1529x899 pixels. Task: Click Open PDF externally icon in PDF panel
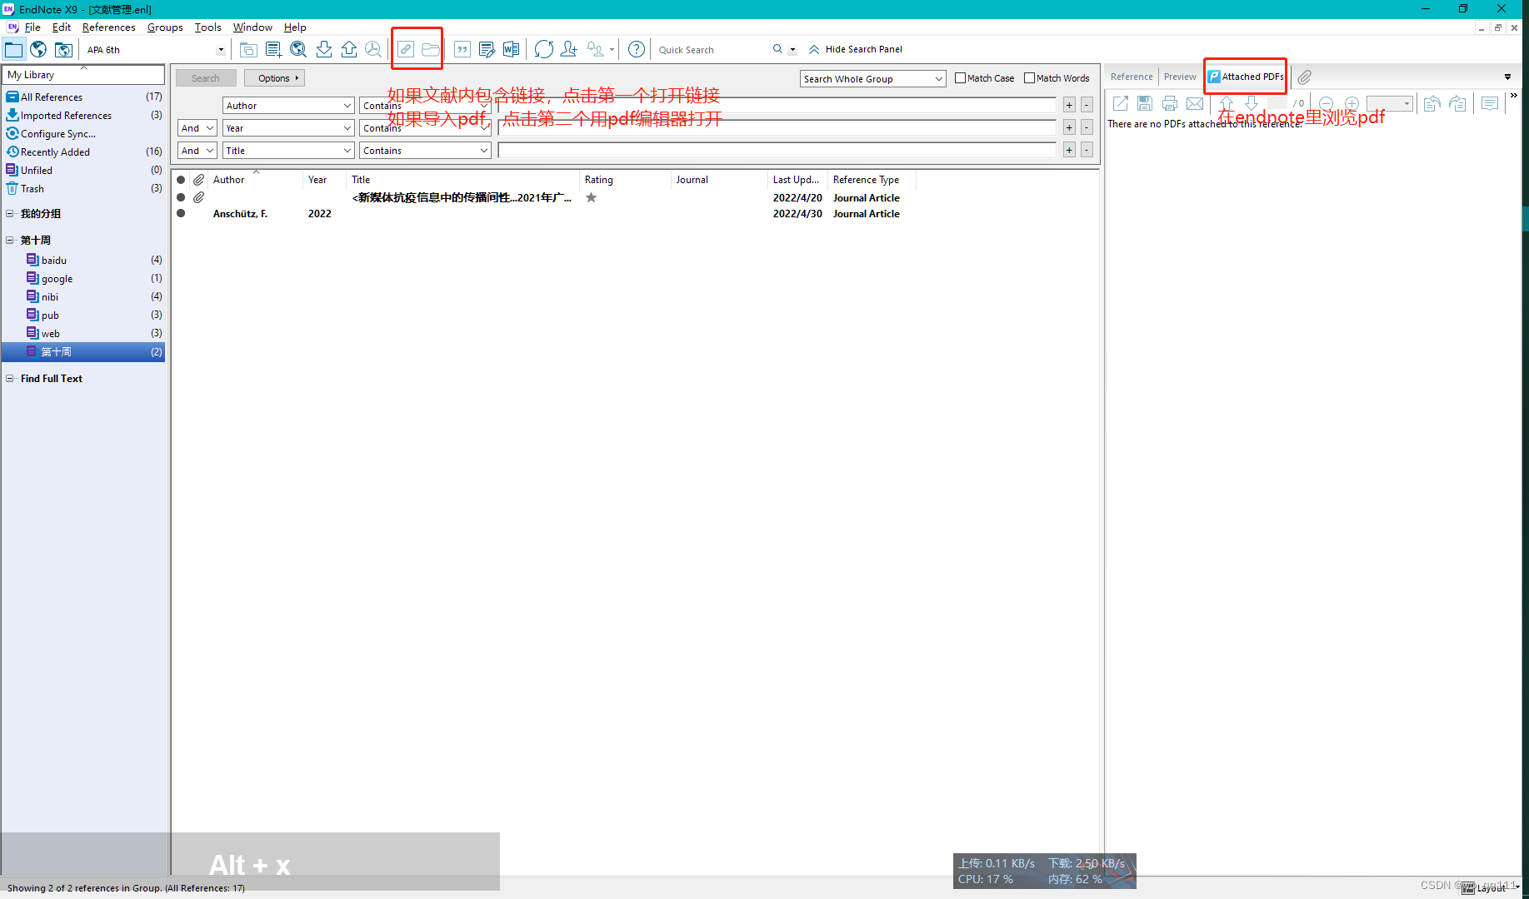pos(1121,104)
